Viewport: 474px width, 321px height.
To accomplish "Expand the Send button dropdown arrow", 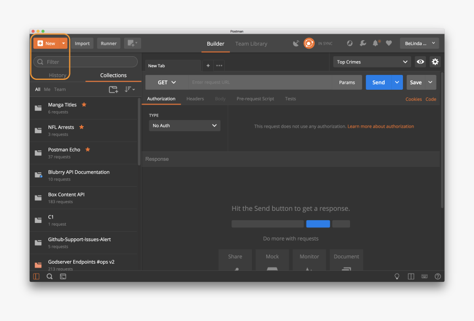I will click(x=397, y=83).
